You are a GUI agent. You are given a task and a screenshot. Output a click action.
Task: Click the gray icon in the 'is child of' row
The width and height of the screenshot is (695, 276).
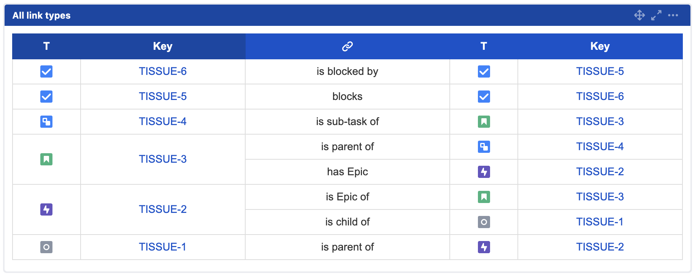[484, 222]
